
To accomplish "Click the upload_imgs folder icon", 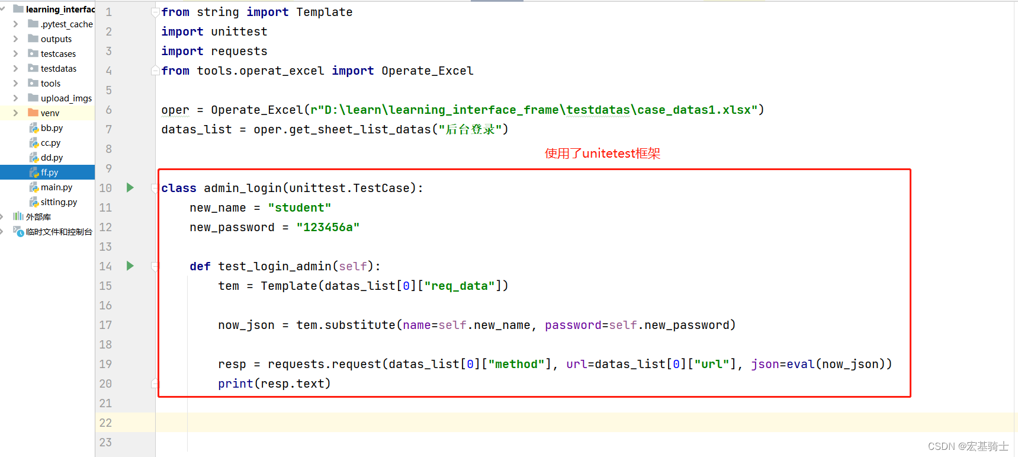I will point(33,98).
